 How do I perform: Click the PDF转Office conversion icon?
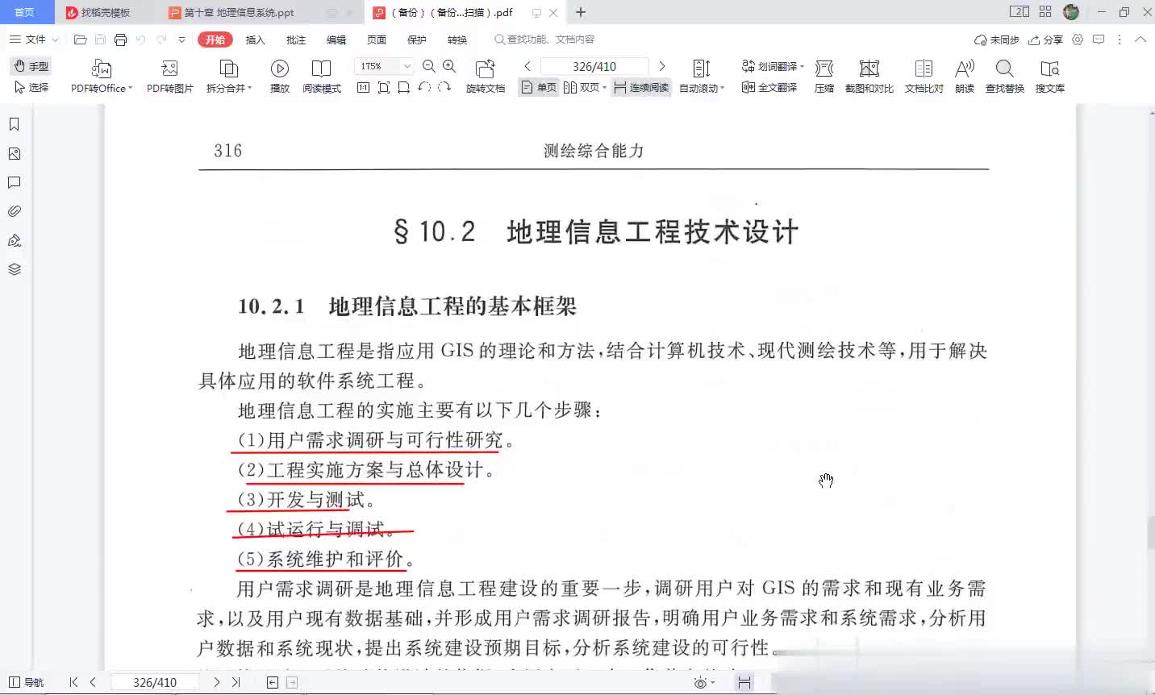pyautogui.click(x=101, y=69)
